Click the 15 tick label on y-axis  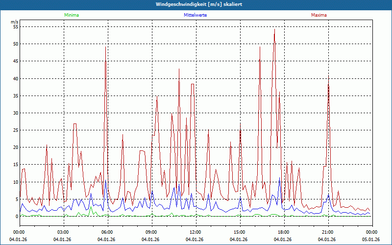coord(15,165)
